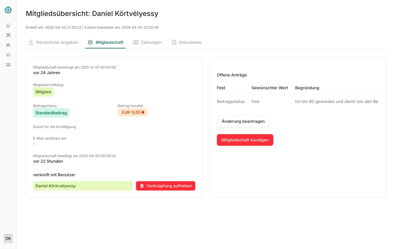Select the Mitgliedschaft tab
This screenshot has width=394, height=249.
coord(106,42)
